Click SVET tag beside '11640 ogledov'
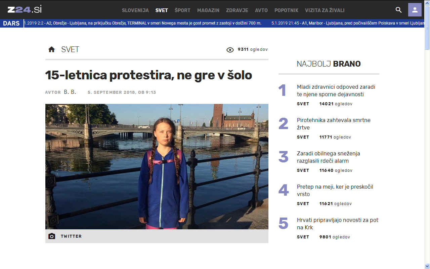430x269 pixels. click(x=303, y=170)
